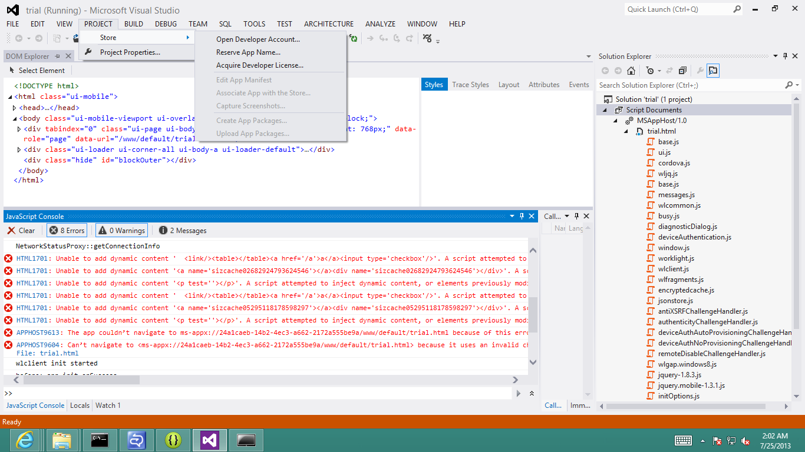Open the DOM Explorer tab overflow dropdown
Image resolution: width=805 pixels, height=452 pixels.
[x=589, y=56]
